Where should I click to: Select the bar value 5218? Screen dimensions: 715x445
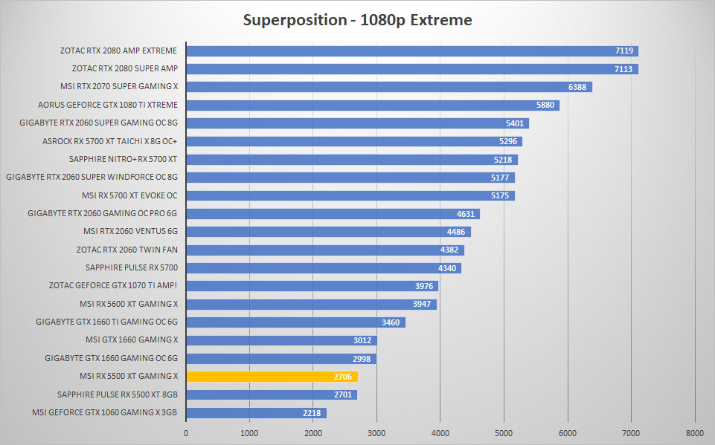coord(503,160)
